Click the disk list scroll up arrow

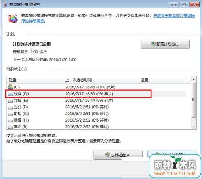pyautogui.click(x=194, y=79)
